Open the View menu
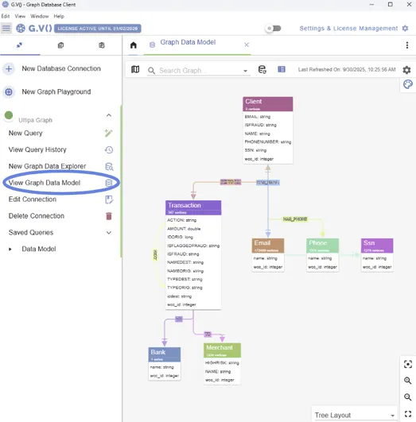The width and height of the screenshot is (416, 422). [20, 16]
